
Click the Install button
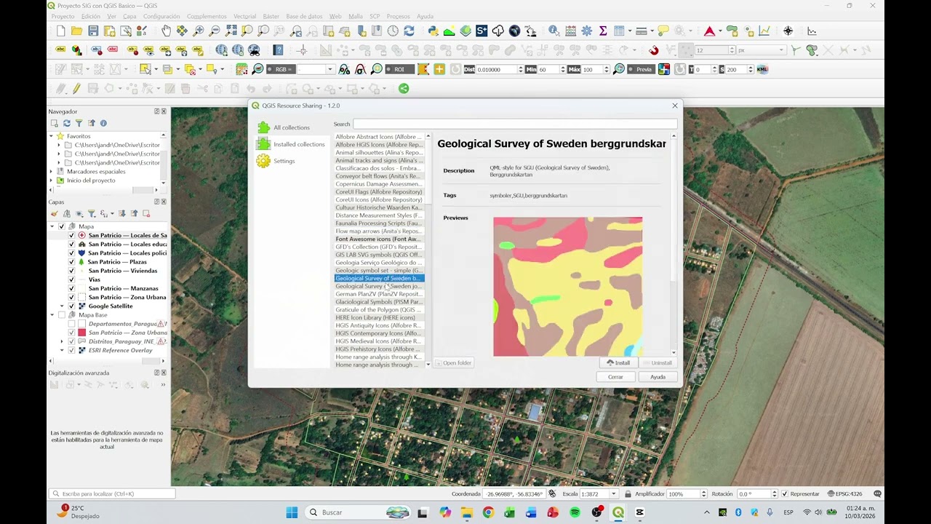pos(618,362)
